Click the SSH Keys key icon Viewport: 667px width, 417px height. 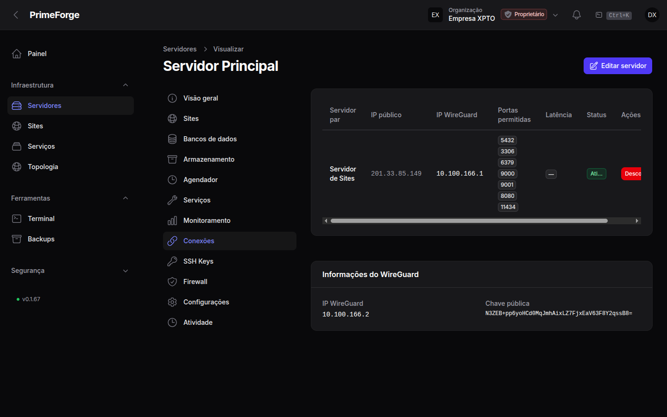pyautogui.click(x=172, y=261)
